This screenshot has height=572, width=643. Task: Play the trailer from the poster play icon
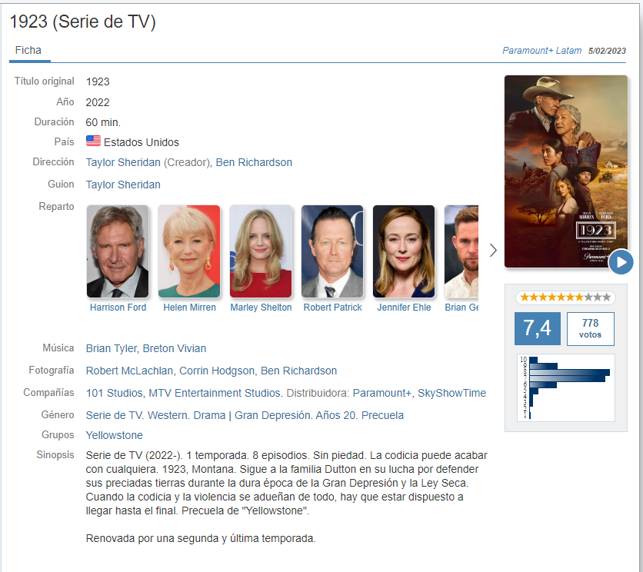point(621,262)
